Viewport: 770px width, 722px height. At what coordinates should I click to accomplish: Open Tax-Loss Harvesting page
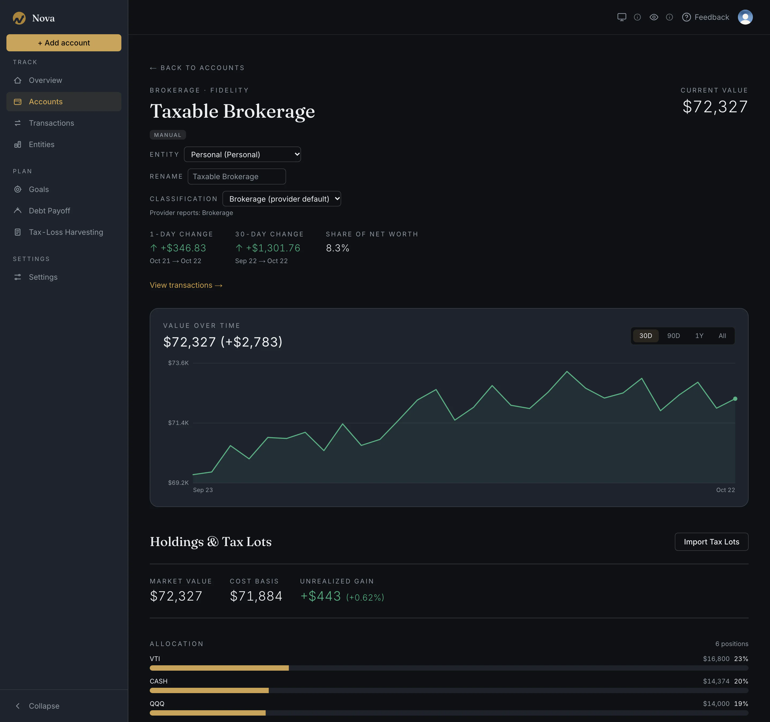click(64, 232)
